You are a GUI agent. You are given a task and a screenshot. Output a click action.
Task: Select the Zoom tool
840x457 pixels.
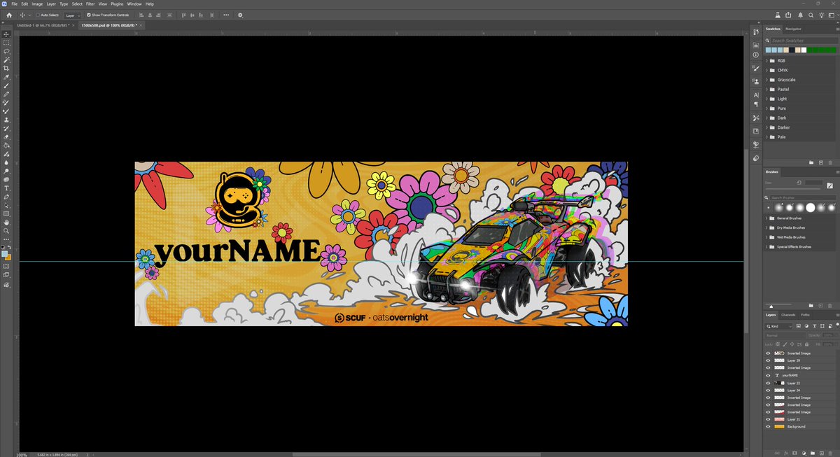[x=6, y=230]
